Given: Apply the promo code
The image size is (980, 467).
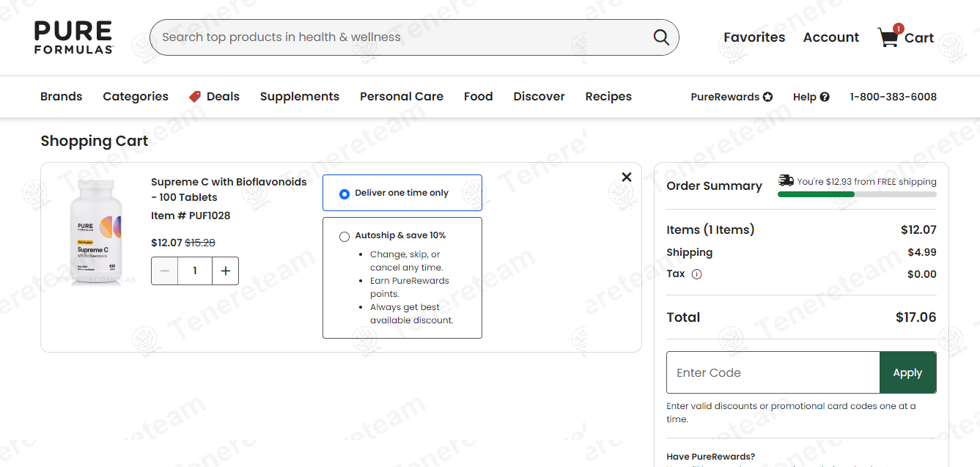Looking at the screenshot, I should (907, 372).
